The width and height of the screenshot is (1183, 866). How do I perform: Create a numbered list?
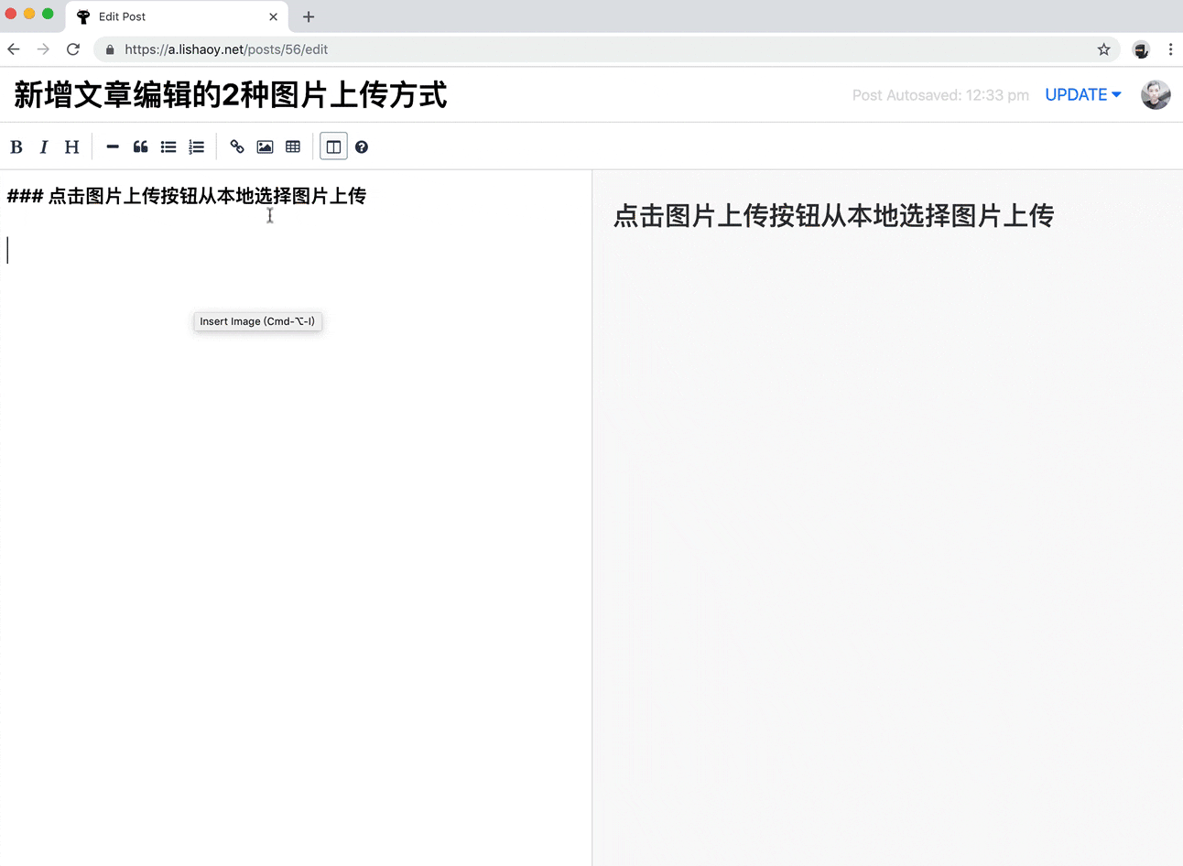(196, 146)
